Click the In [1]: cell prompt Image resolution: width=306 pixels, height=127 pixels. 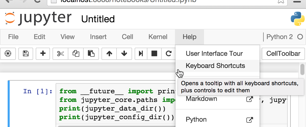click(x=38, y=91)
